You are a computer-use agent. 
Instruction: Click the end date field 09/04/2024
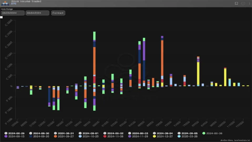[x=38, y=13]
